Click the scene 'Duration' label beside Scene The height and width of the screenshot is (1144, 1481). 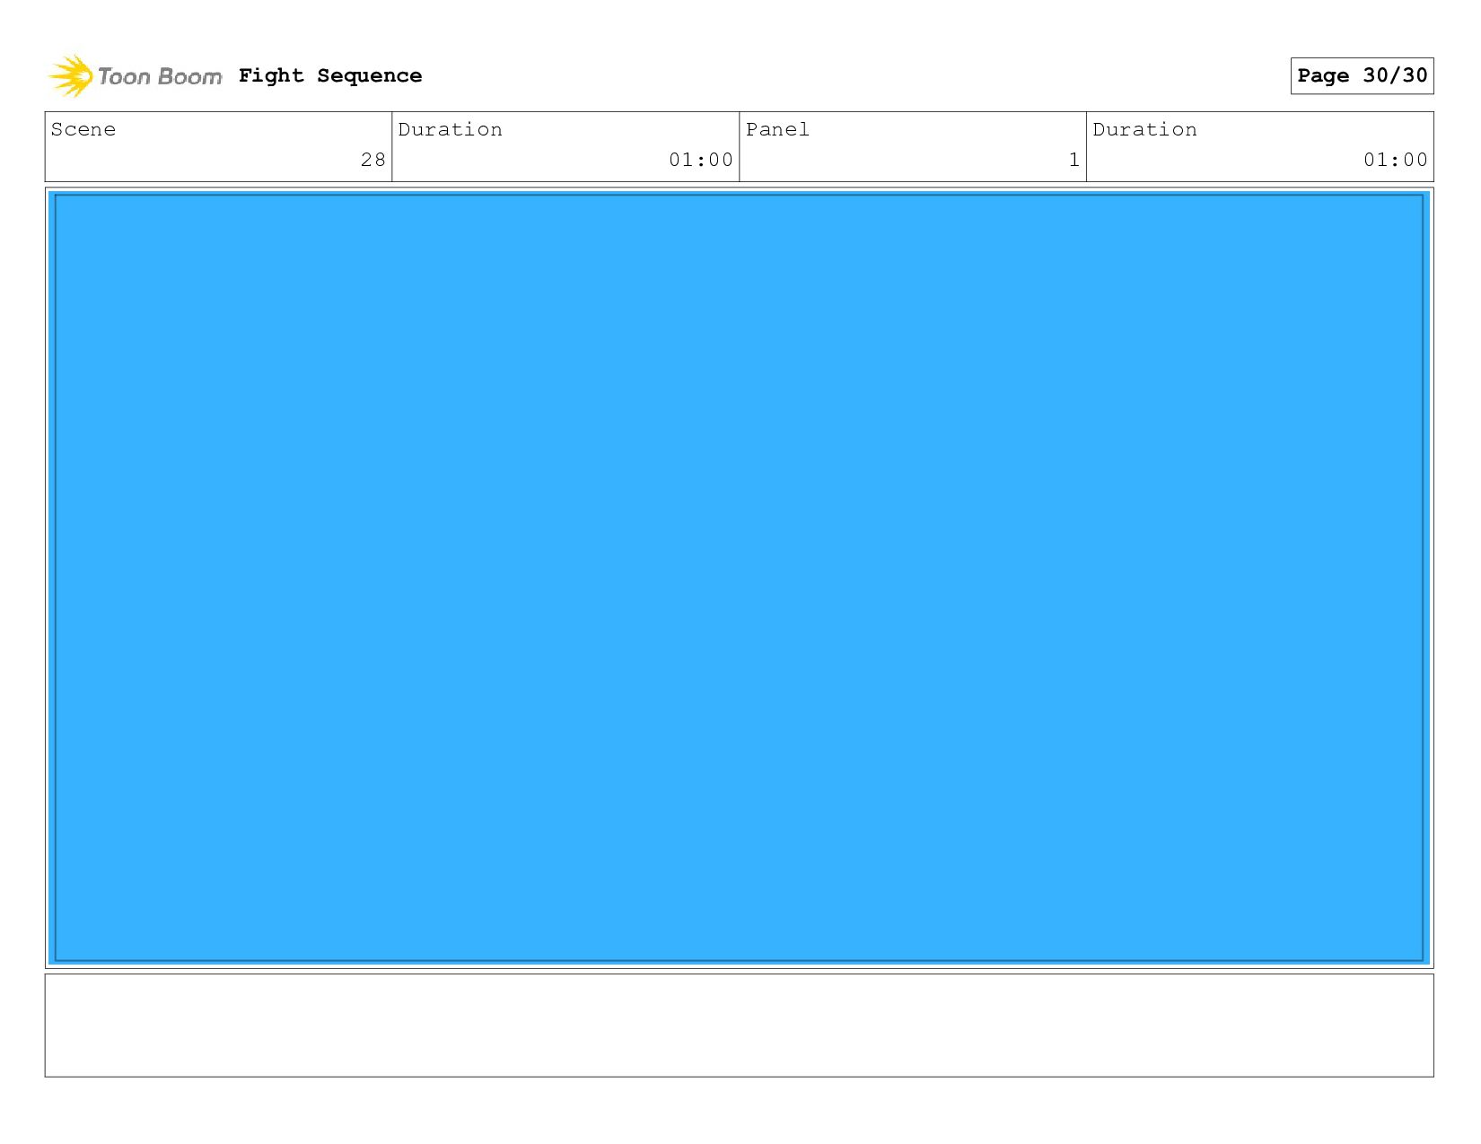450,129
